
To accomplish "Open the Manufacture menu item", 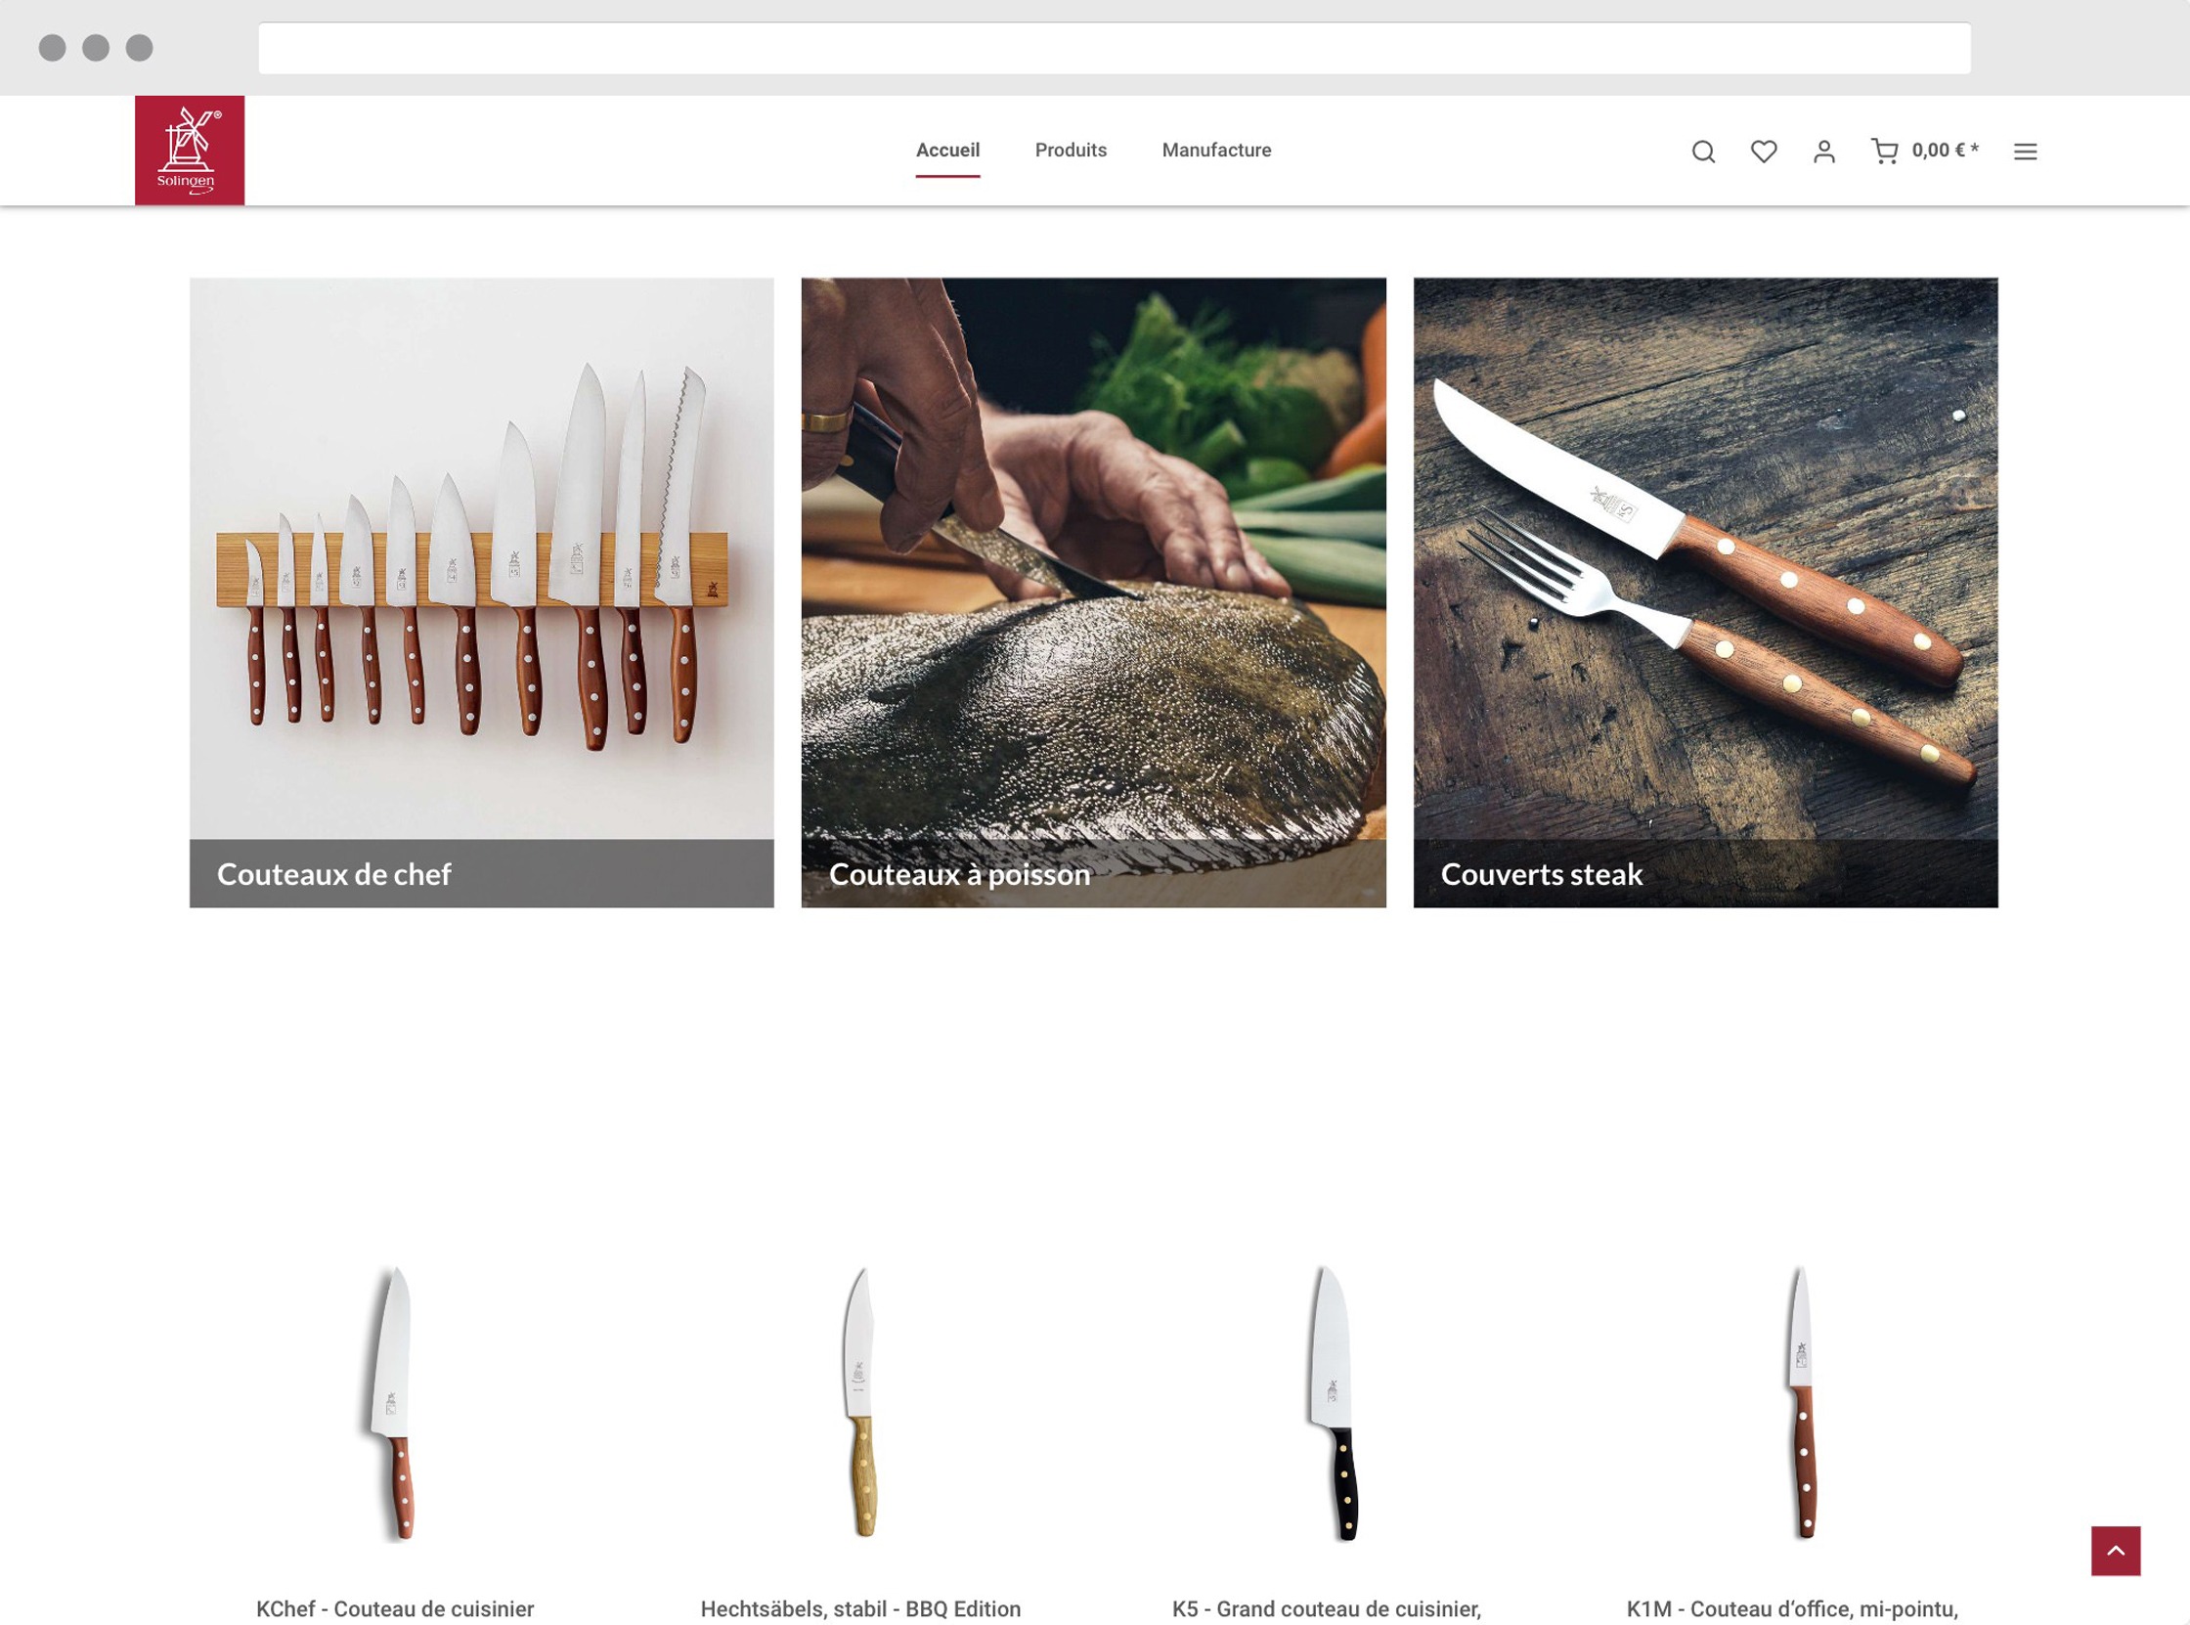I will 1215,151.
